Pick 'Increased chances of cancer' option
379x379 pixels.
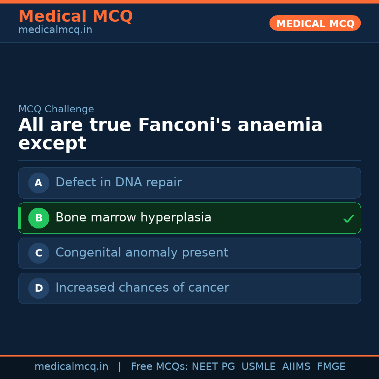(x=142, y=288)
